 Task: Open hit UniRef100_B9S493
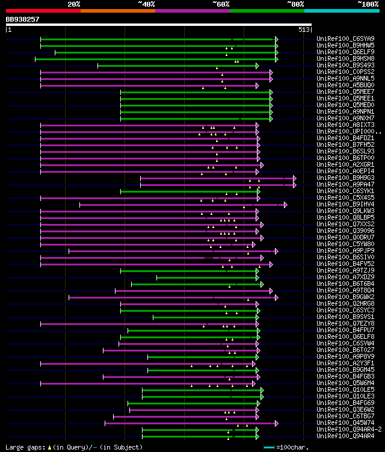(x=345, y=65)
